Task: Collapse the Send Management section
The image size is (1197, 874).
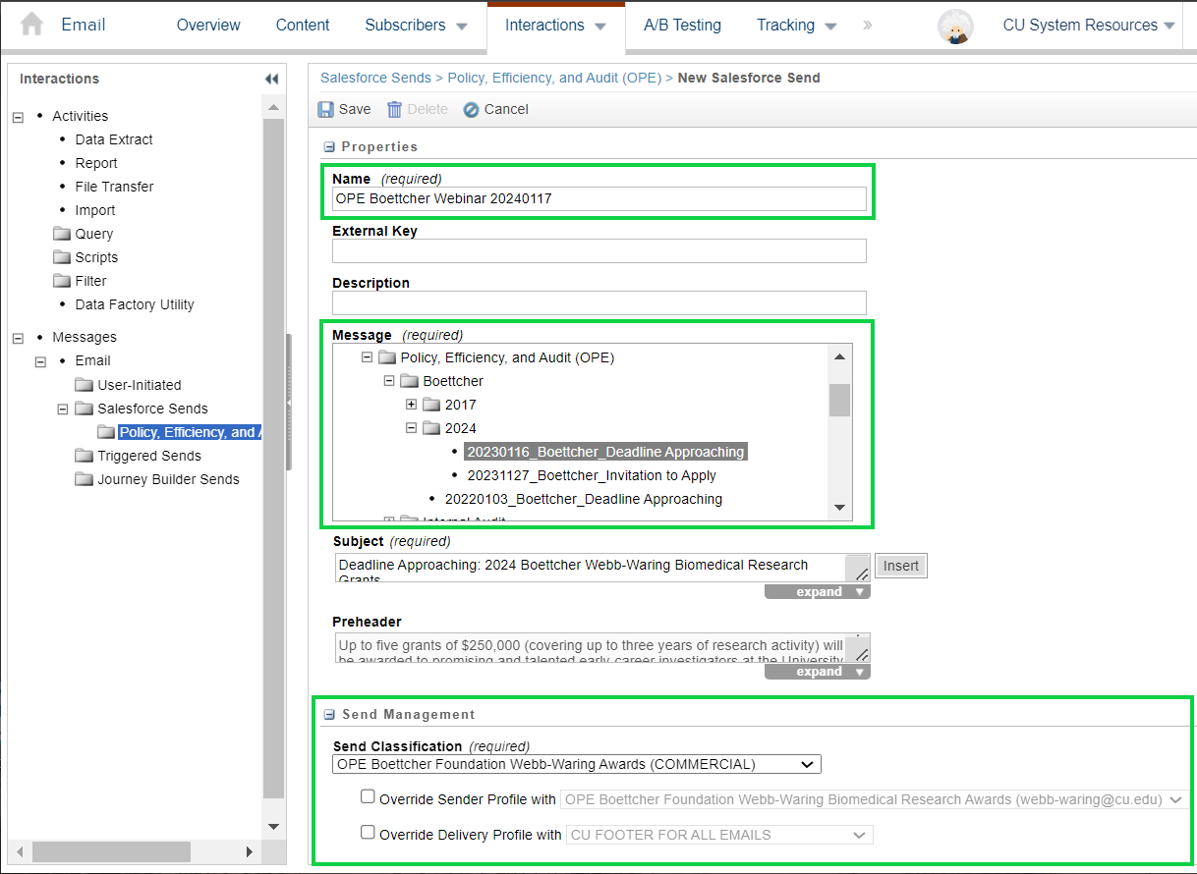Action: [329, 715]
